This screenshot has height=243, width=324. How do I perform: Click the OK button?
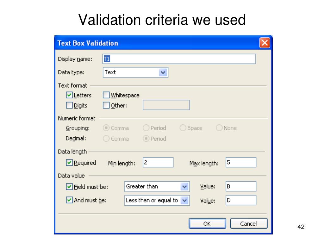(207, 224)
